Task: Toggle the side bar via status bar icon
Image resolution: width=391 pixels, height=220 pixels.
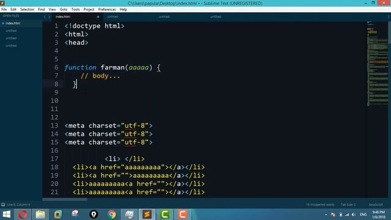Action: (3, 205)
